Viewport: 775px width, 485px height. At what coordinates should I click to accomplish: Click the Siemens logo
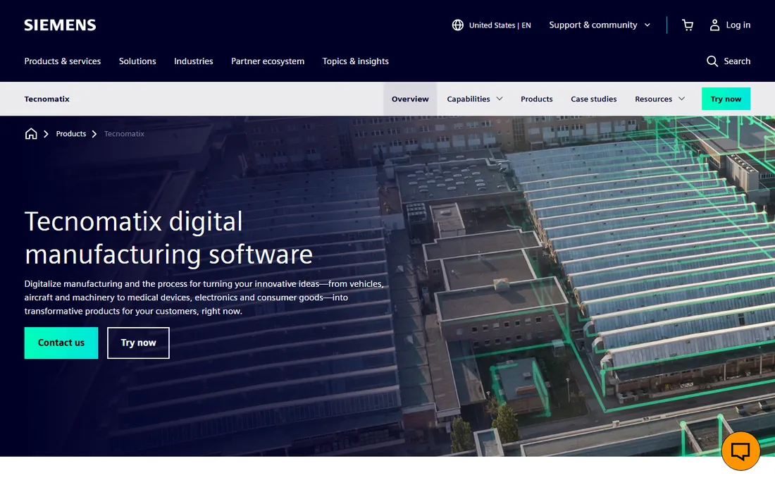[61, 25]
